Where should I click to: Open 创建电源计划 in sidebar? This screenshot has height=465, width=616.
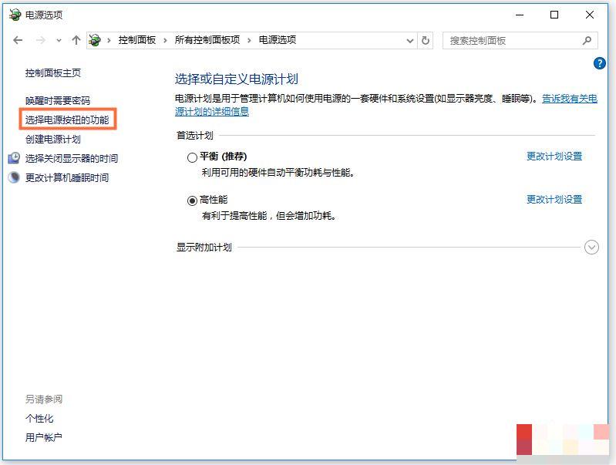(53, 140)
